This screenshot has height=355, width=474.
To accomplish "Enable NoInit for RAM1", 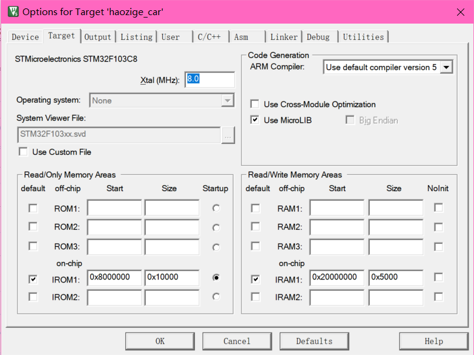I will coord(438,207).
